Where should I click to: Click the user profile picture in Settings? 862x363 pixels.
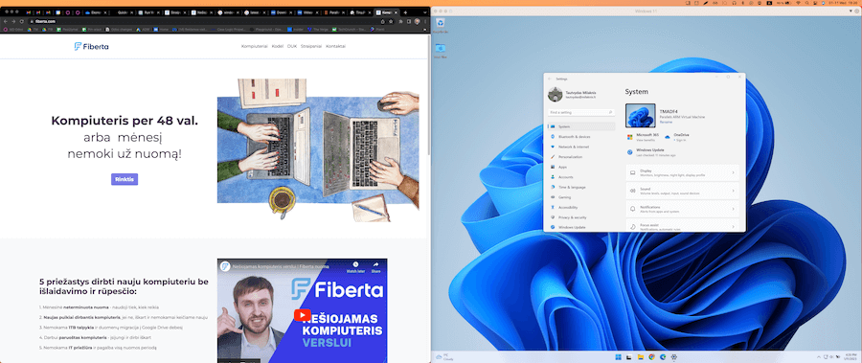pos(556,95)
